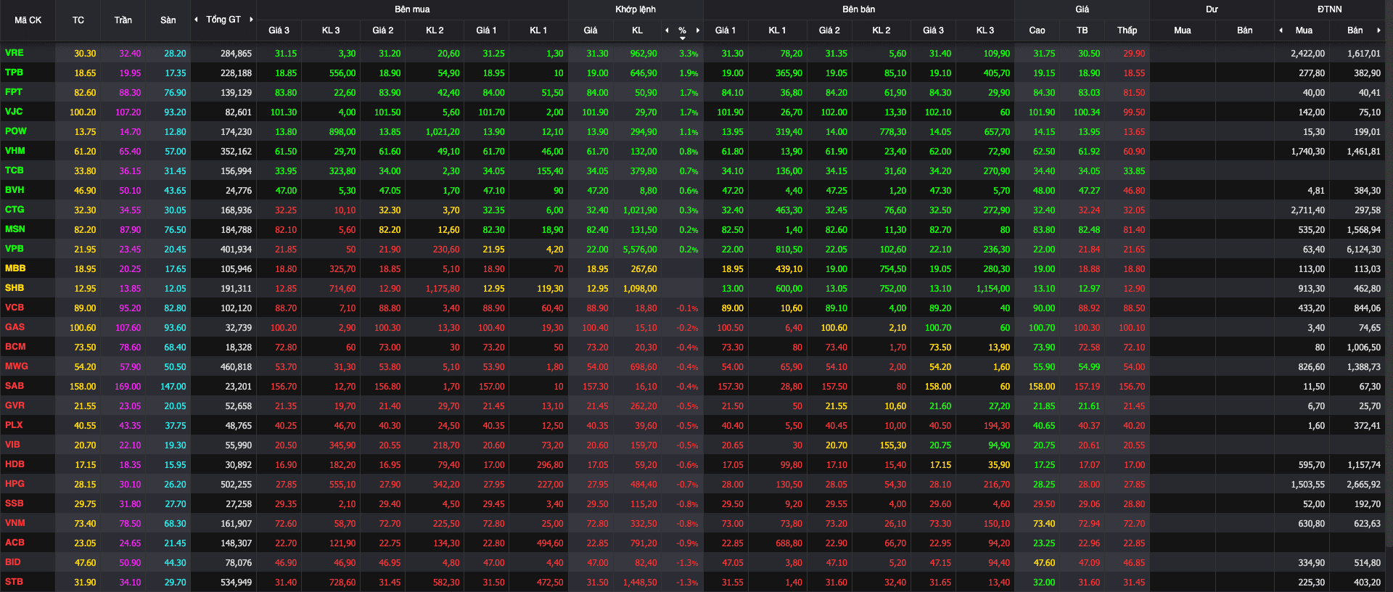Viewport: 1393px width, 592px height.
Task: Click the Bên bán KL 3 header
Action: click(x=985, y=30)
